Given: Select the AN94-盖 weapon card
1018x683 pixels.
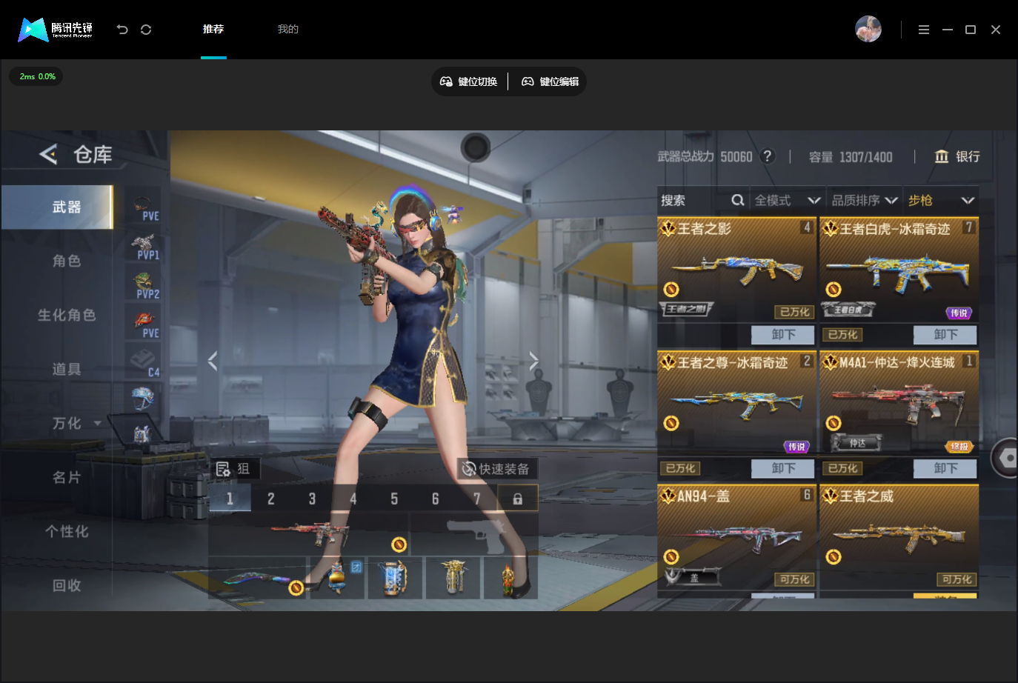Looking at the screenshot, I should (x=736, y=537).
